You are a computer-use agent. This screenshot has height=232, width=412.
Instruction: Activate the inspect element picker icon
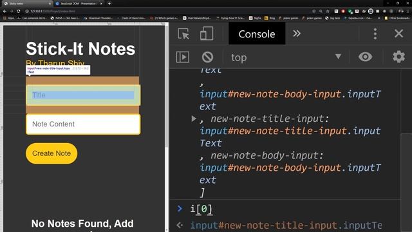pos(183,34)
